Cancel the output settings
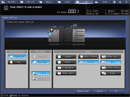 (100, 91)
